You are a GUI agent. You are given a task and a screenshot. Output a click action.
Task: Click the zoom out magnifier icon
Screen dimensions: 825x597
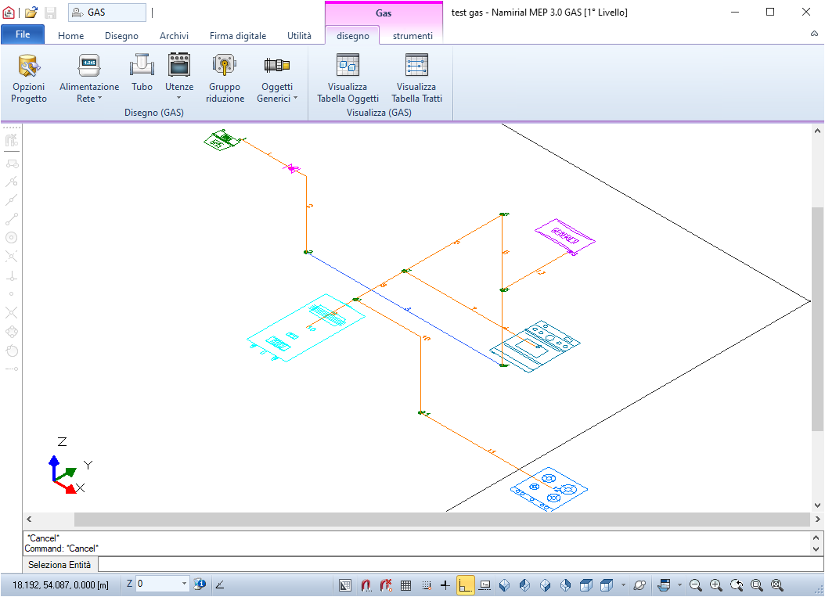(x=696, y=585)
